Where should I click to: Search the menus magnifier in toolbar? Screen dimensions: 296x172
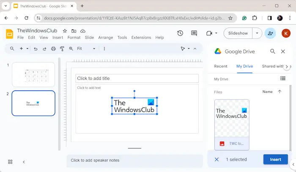12,49
